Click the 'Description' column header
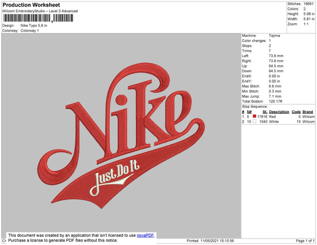Viewport: 317px width, 245px height. coord(279,112)
